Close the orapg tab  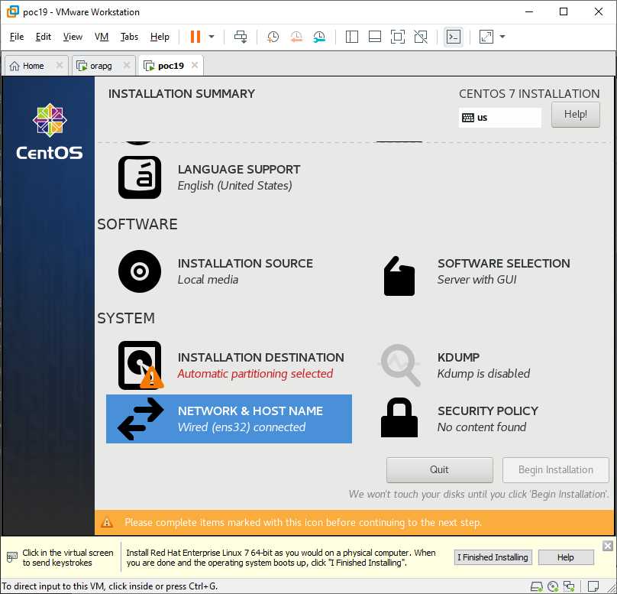click(x=126, y=66)
